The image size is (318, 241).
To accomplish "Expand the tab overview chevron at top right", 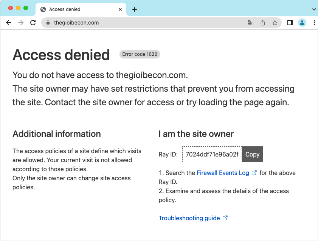I will tap(313, 9).
